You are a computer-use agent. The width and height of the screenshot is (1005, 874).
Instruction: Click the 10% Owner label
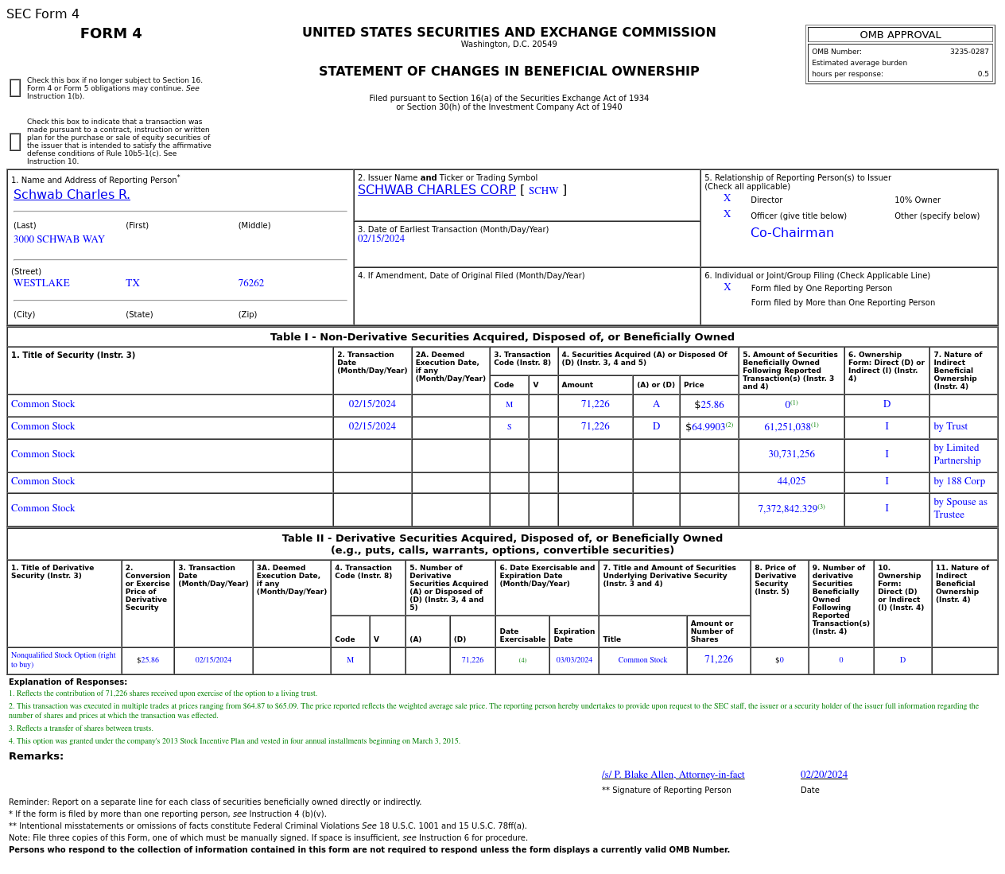tap(918, 200)
